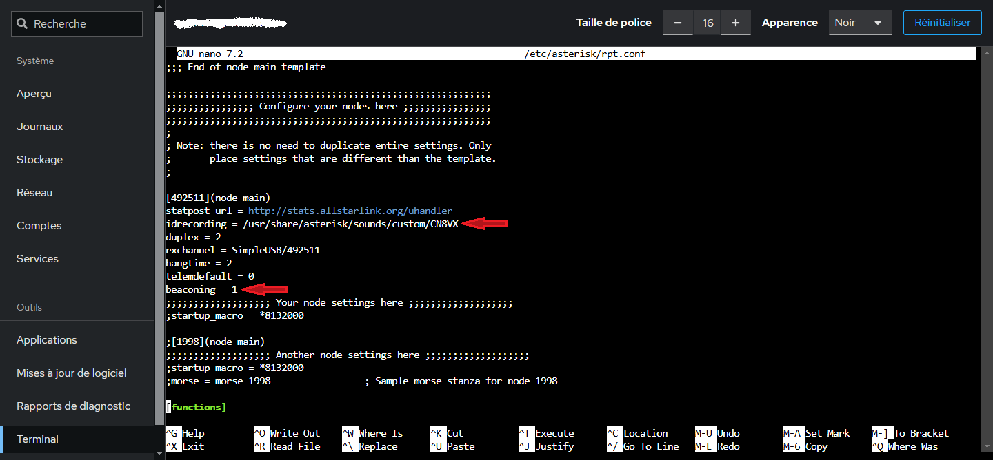Click the 'M-6 Copy' shortcut

tap(805, 446)
